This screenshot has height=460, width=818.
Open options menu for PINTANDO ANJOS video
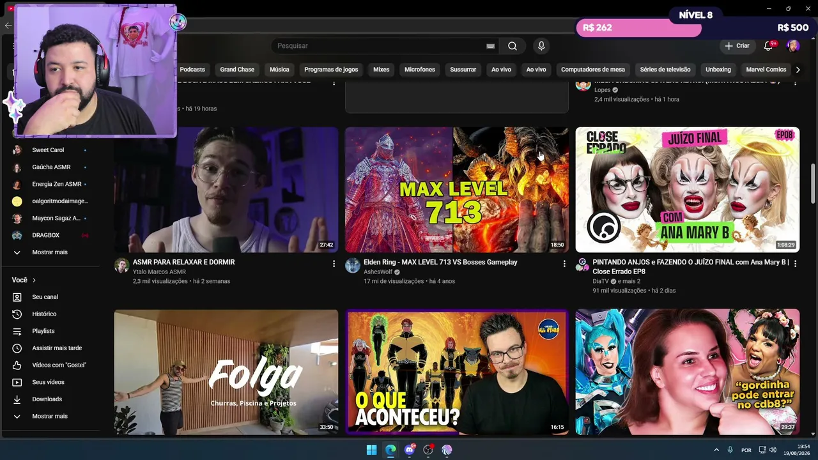click(x=795, y=263)
